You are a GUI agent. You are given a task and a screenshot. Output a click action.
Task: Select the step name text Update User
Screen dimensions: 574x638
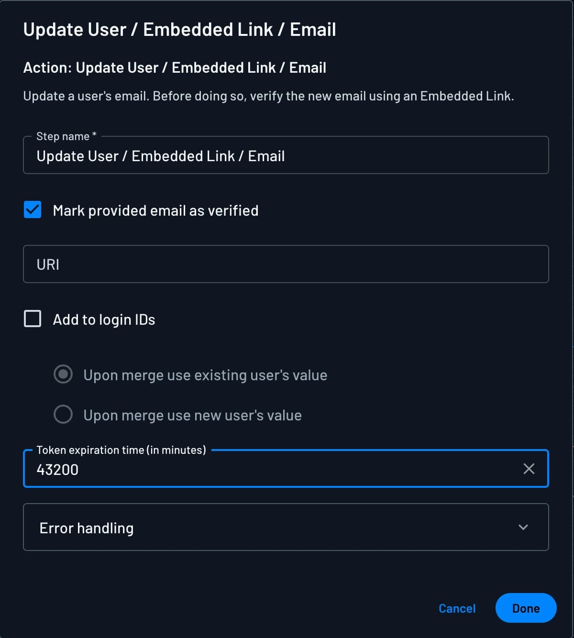coord(77,155)
